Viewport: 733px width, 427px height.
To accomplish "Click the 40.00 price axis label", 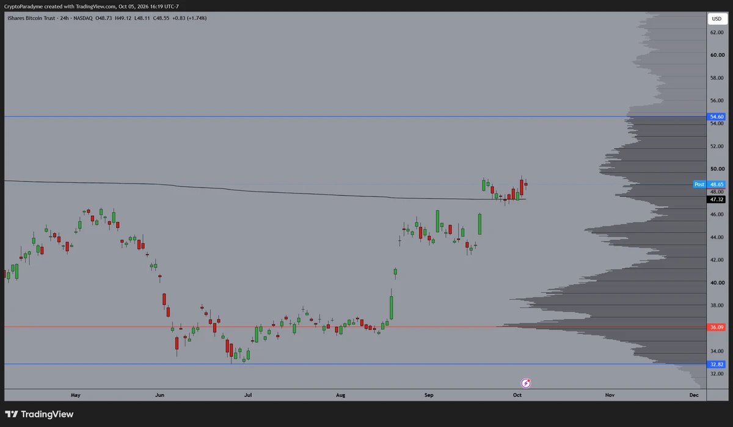I will coord(717,282).
